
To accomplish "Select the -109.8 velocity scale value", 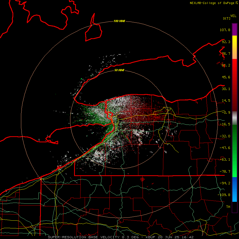I will pos(224,195).
